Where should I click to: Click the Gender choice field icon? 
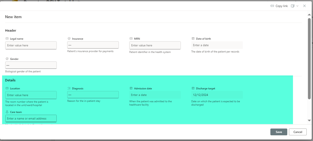click(7, 59)
